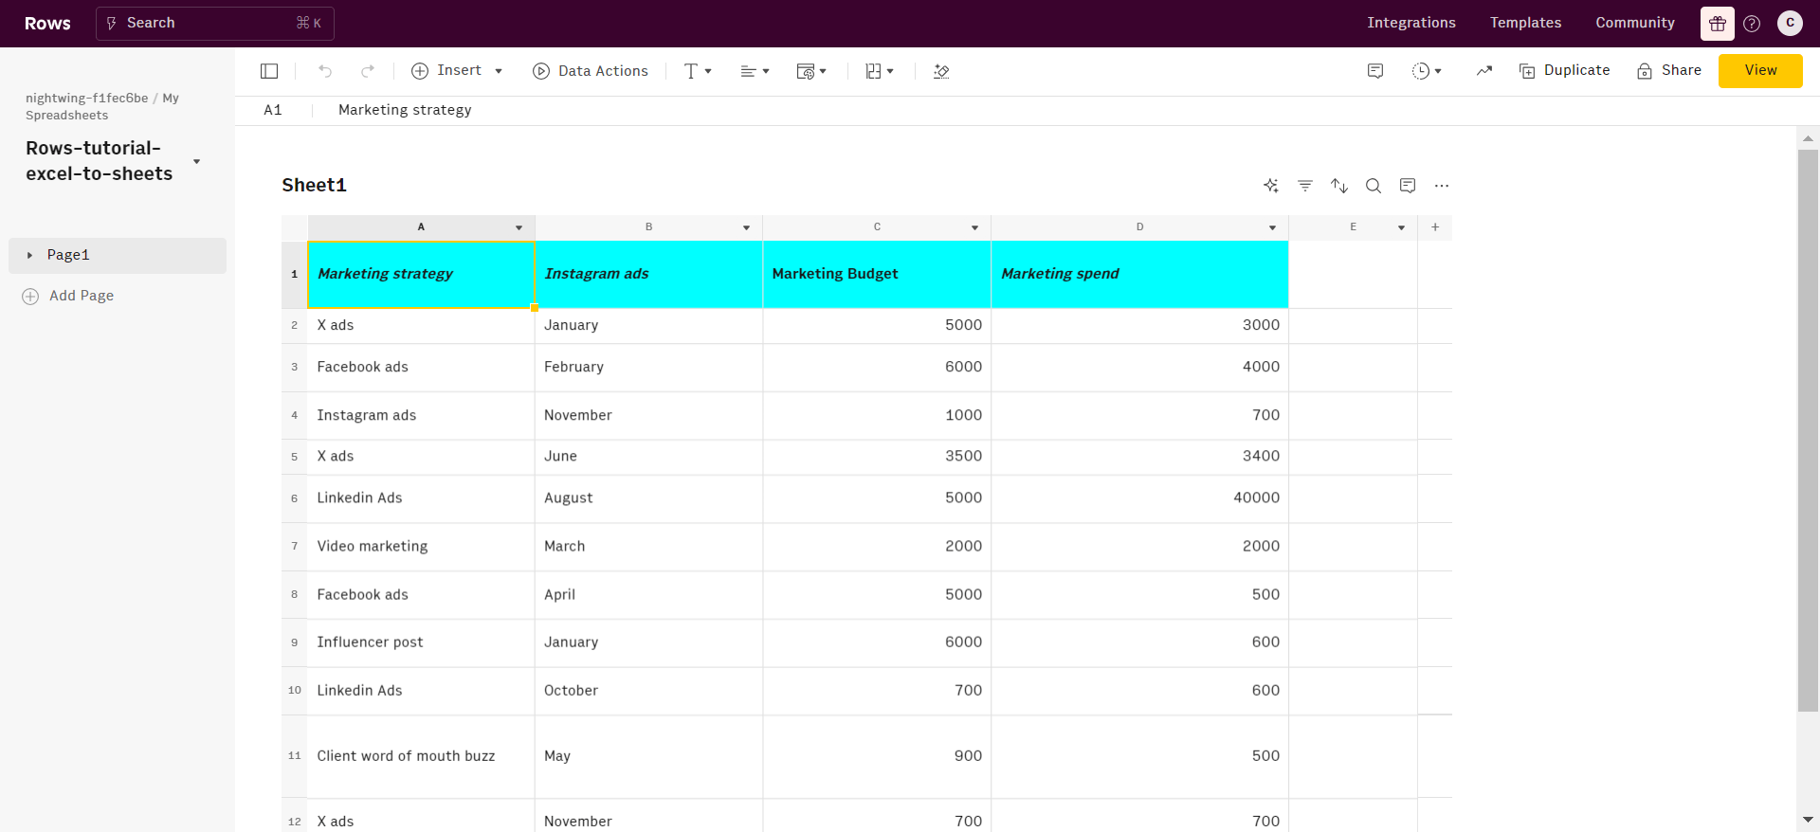Click the gift icon
The width and height of the screenshot is (1820, 832).
click(x=1718, y=24)
